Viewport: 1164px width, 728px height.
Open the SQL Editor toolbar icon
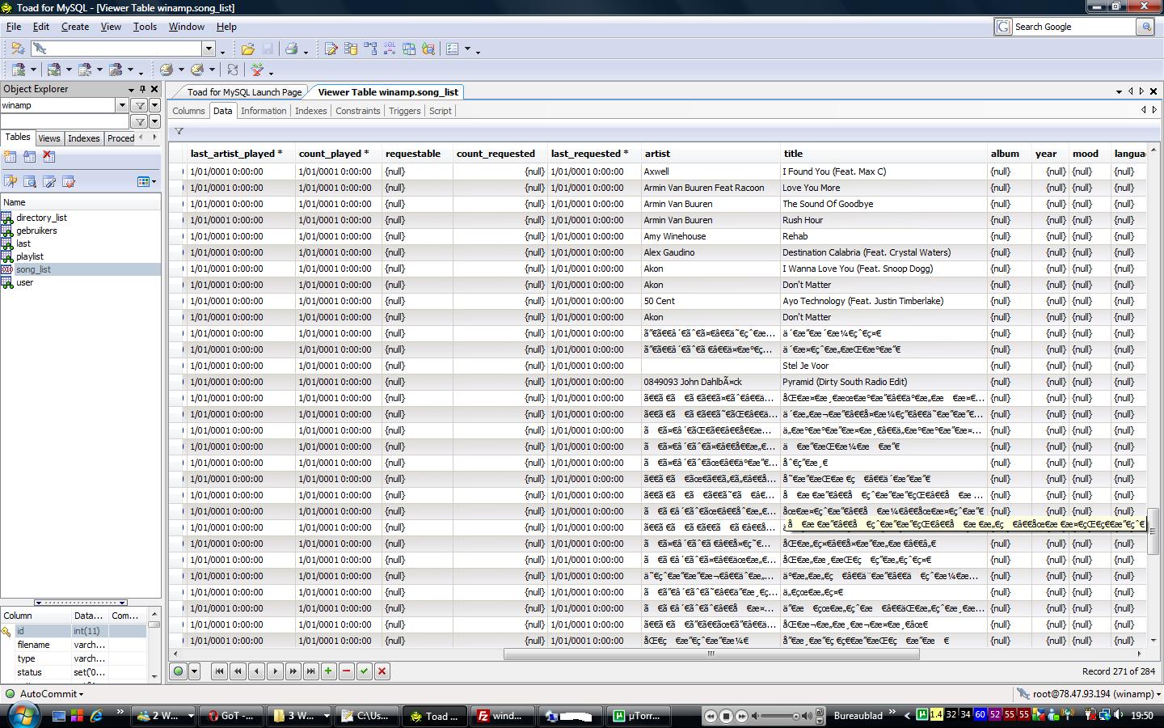click(331, 49)
